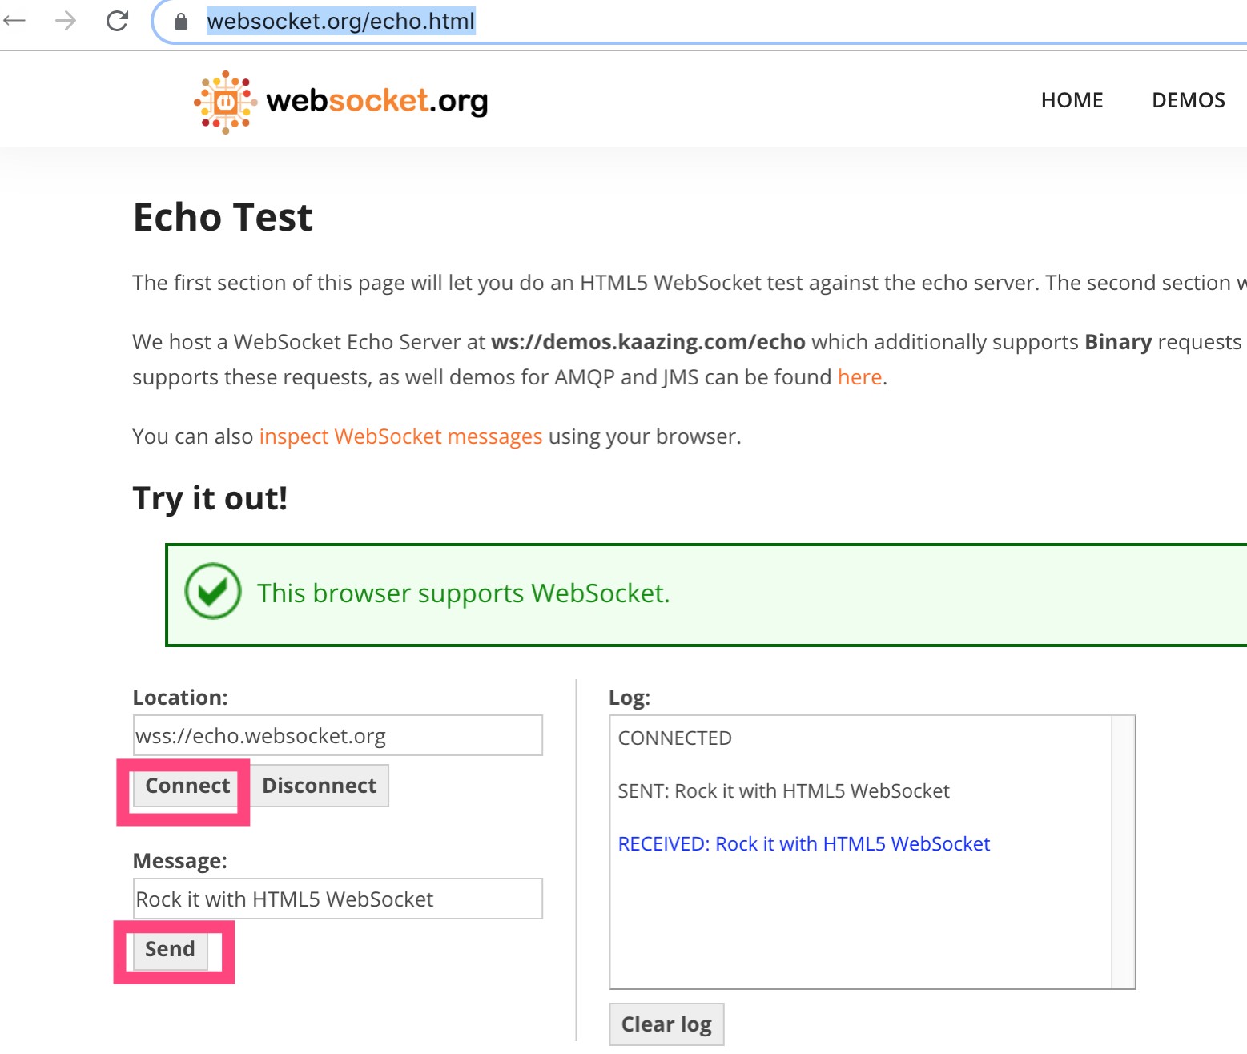Click the padlock icon in address bar
1247x1054 pixels.
click(181, 22)
